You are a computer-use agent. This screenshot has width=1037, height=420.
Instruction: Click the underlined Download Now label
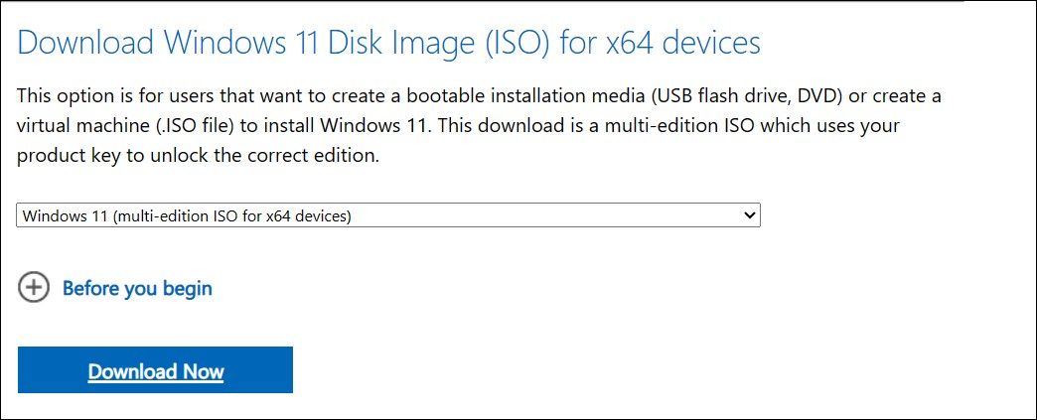[x=156, y=372]
